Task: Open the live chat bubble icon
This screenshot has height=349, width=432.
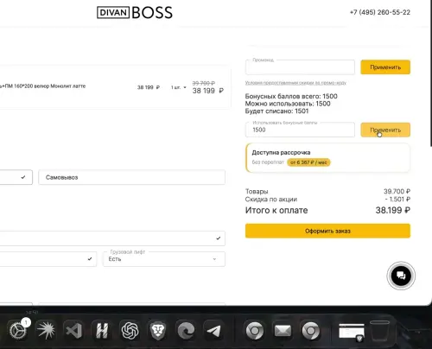Action: (401, 276)
